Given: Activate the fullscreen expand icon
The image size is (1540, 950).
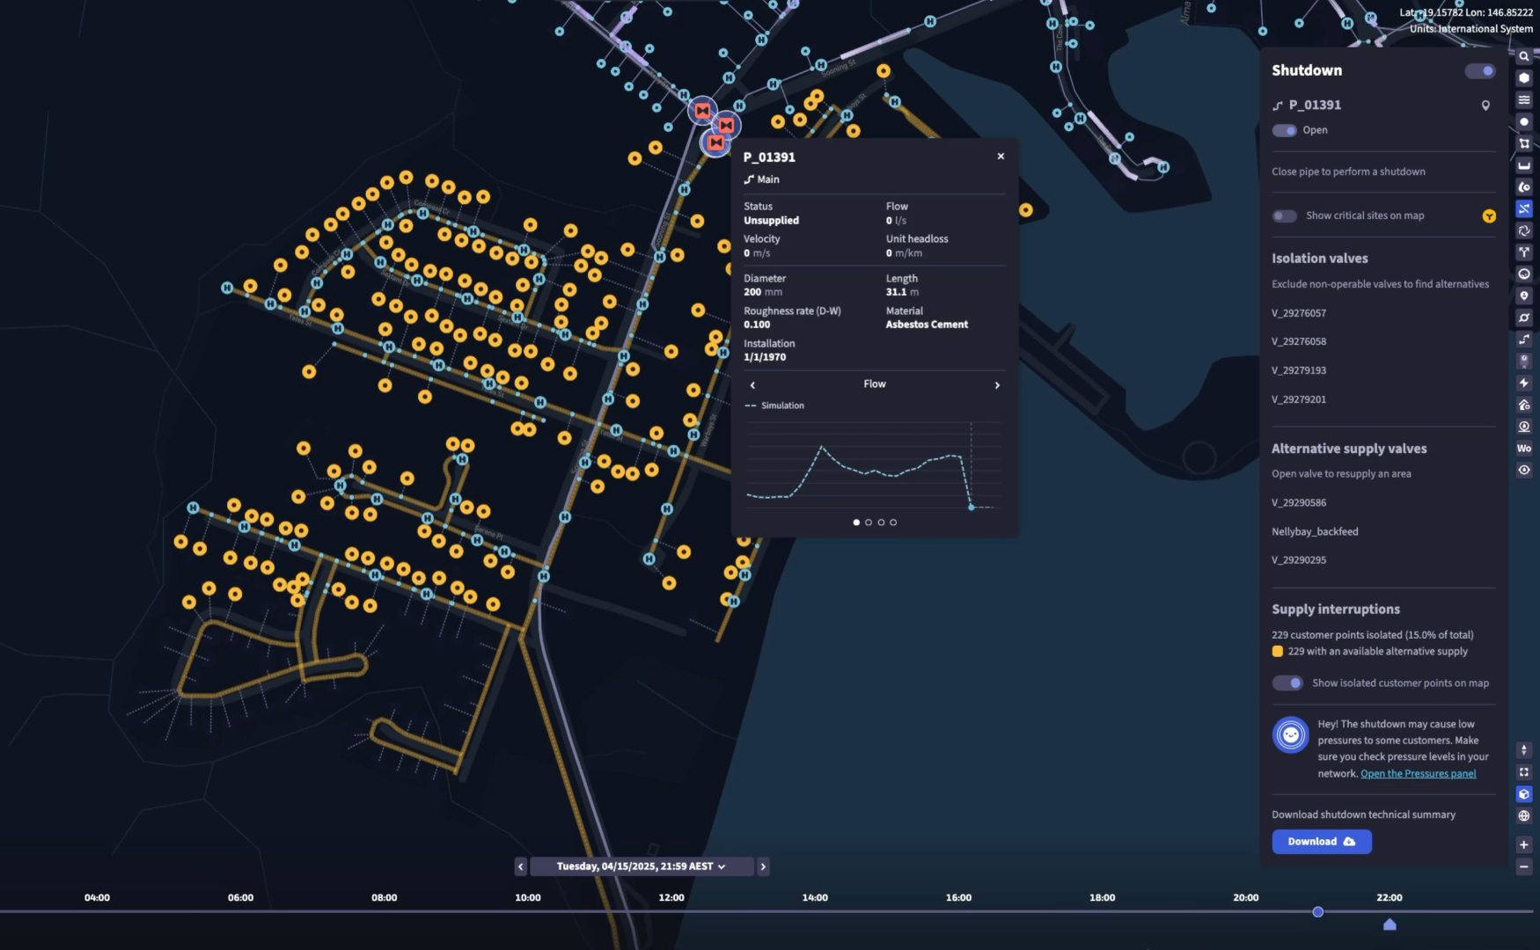Looking at the screenshot, I should tap(1524, 772).
